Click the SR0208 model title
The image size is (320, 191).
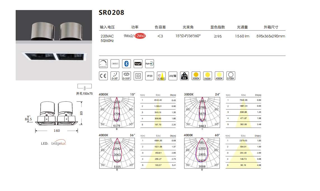click(111, 13)
